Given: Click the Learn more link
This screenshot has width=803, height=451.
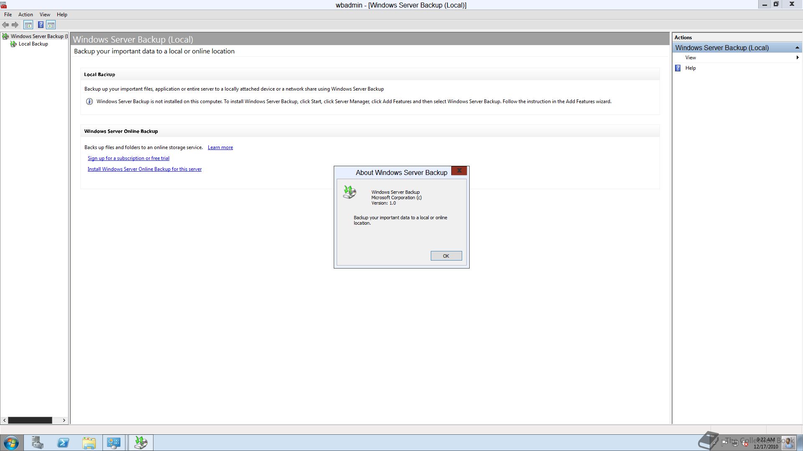Looking at the screenshot, I should [220, 147].
